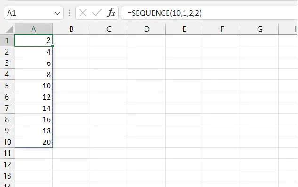Click cell A4 containing 8

(x=33, y=74)
